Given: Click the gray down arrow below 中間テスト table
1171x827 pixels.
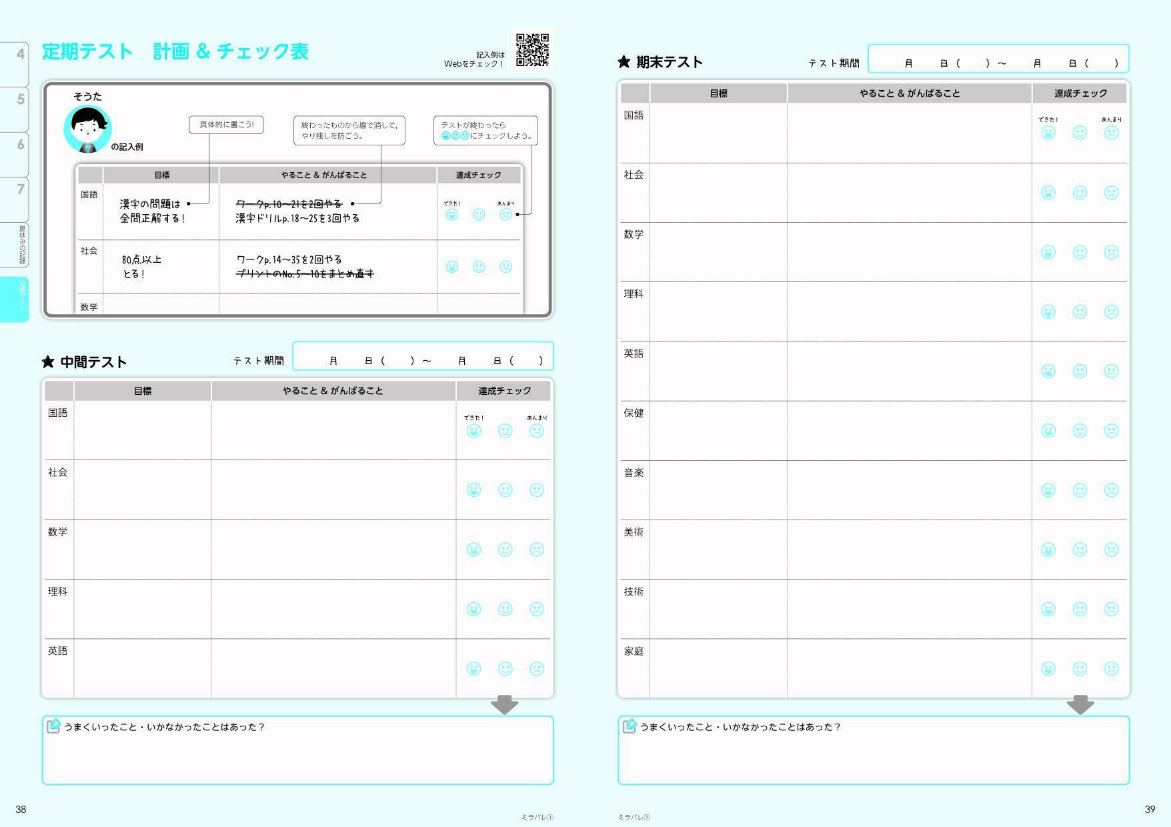Looking at the screenshot, I should (504, 705).
